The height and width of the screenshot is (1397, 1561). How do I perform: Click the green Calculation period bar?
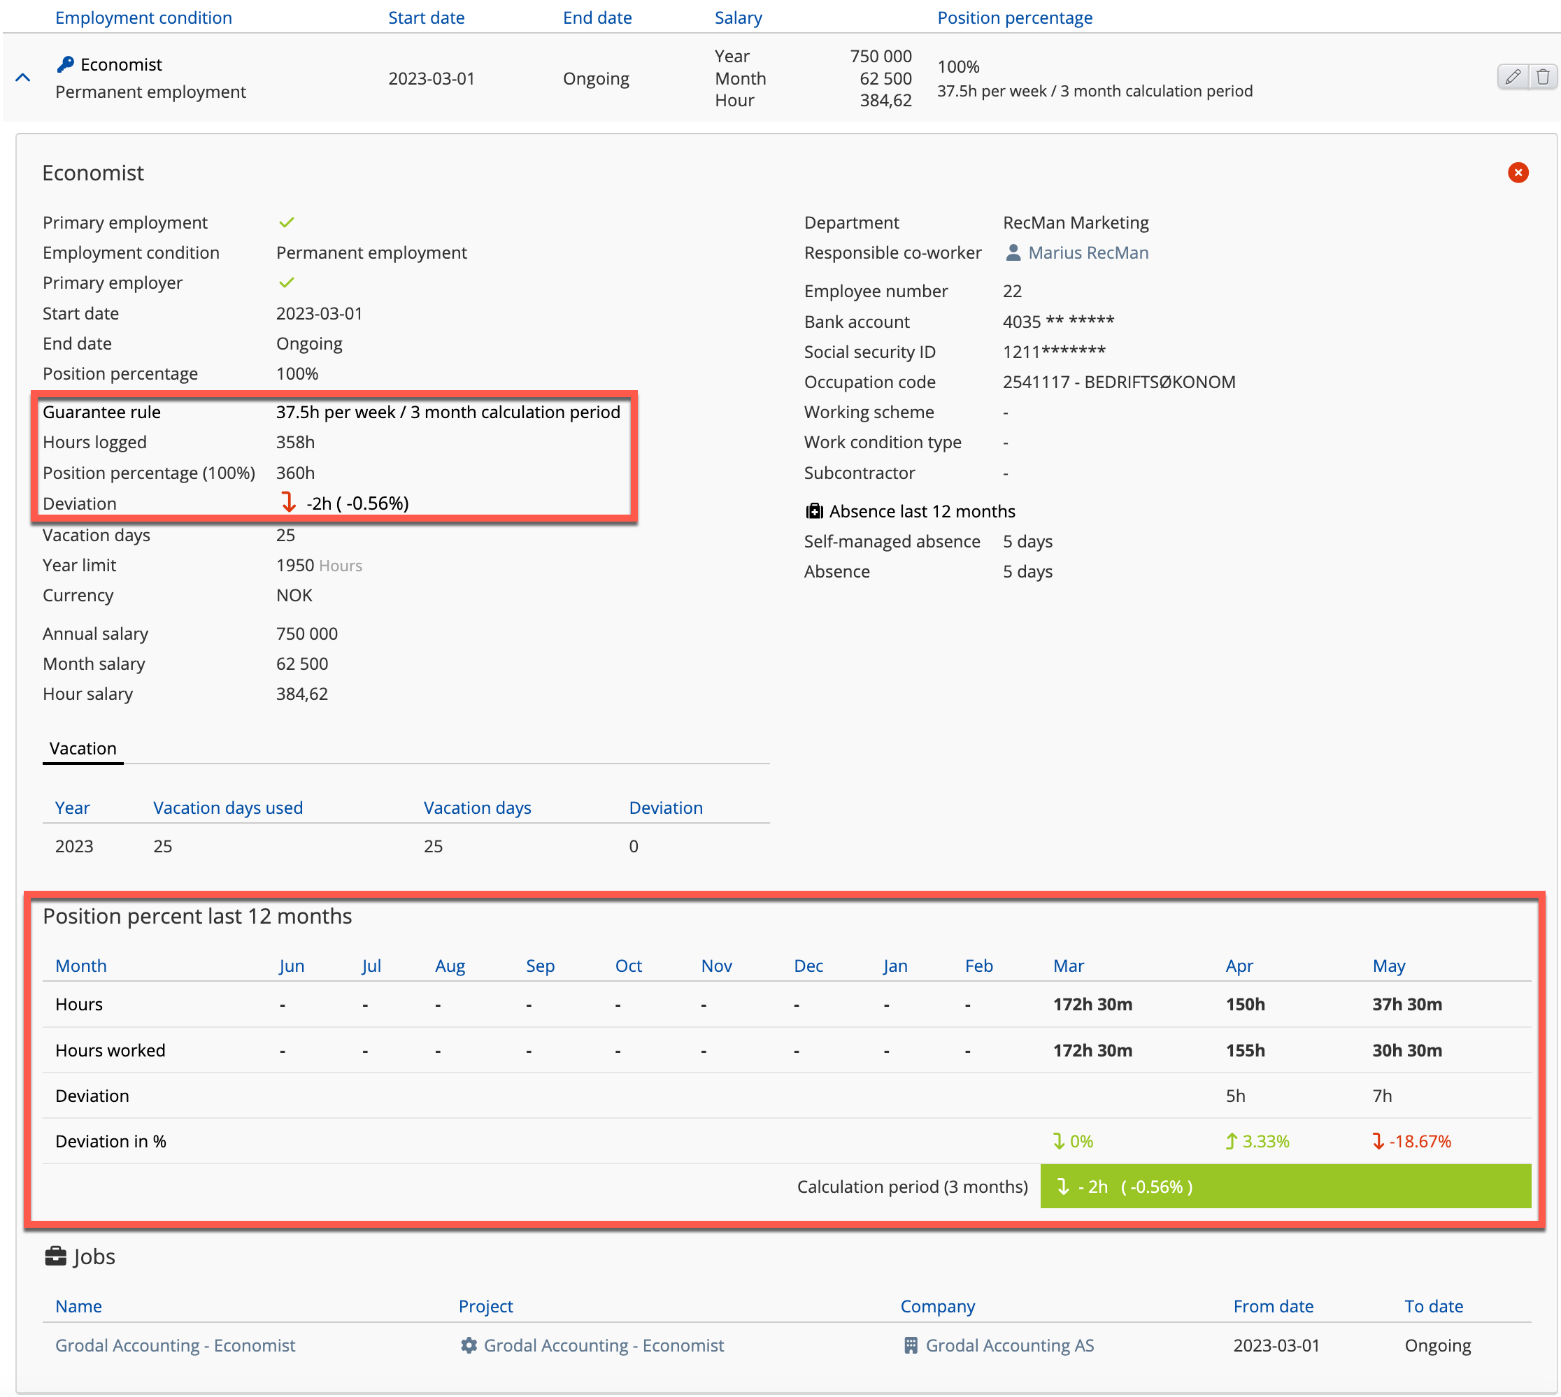(x=1285, y=1187)
